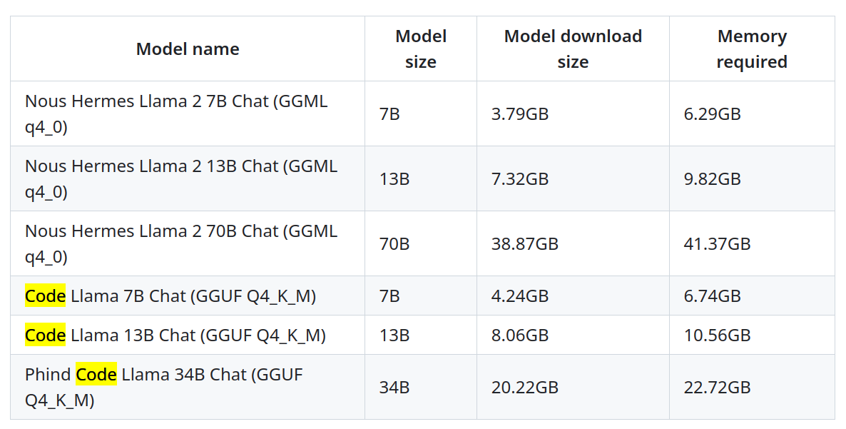
Task: Click the 20.22GB download size cell
Action: pyautogui.click(x=573, y=387)
